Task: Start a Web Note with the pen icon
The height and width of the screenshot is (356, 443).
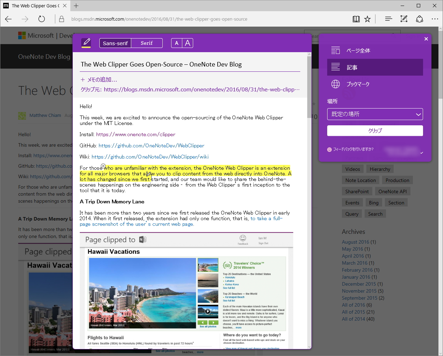Action: [x=404, y=19]
